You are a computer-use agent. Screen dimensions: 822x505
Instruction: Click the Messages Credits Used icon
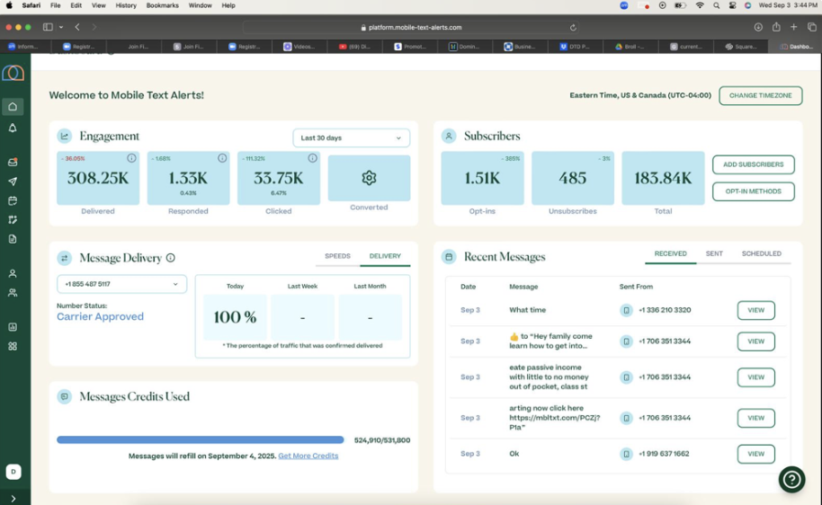pyautogui.click(x=65, y=396)
